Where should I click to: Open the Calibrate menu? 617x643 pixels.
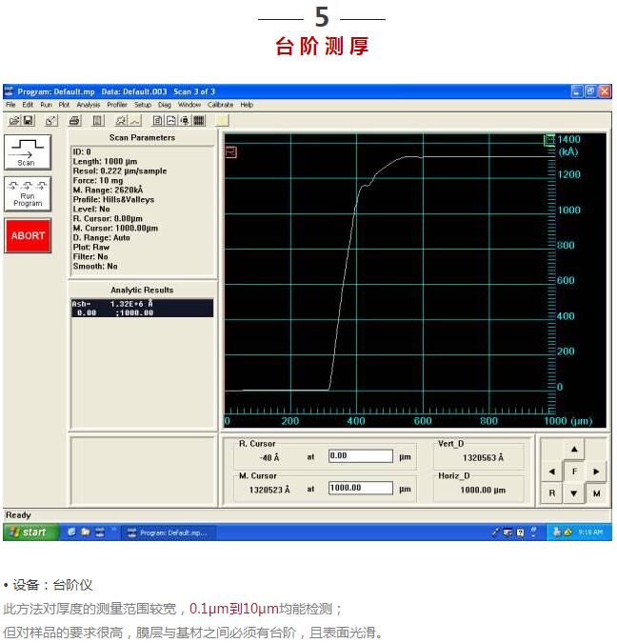point(220,105)
